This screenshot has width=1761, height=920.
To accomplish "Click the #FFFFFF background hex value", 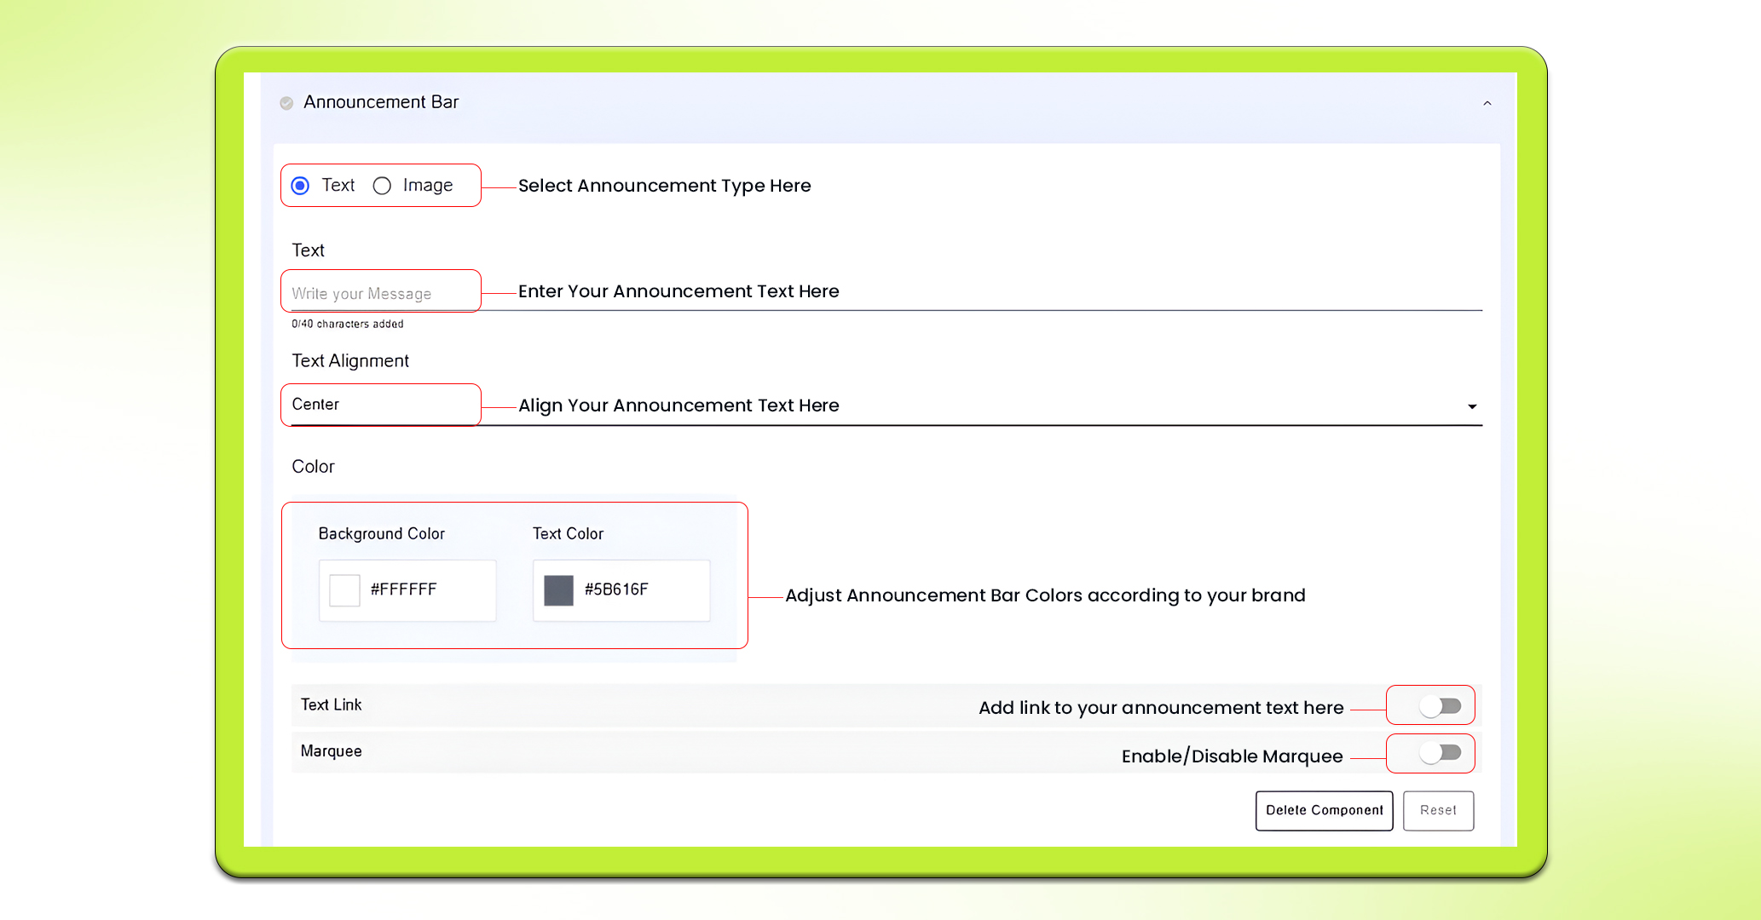I will 404,589.
